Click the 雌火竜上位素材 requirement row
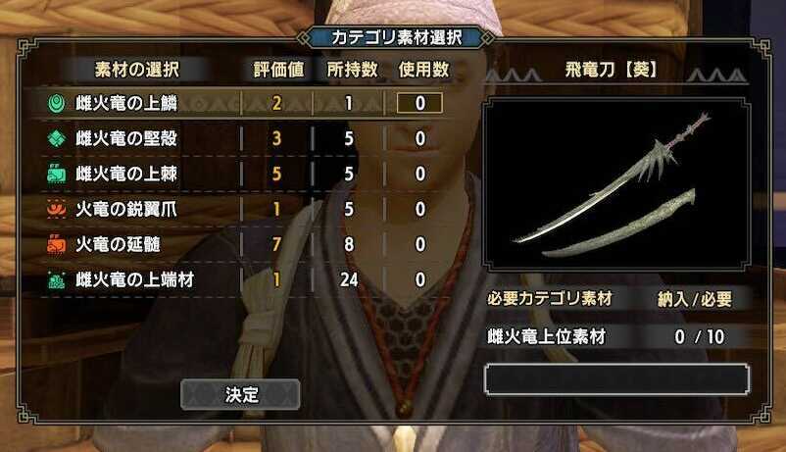The width and height of the screenshot is (786, 452). (616, 336)
